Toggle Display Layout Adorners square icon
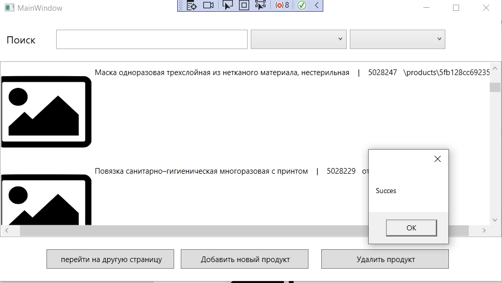 (244, 6)
